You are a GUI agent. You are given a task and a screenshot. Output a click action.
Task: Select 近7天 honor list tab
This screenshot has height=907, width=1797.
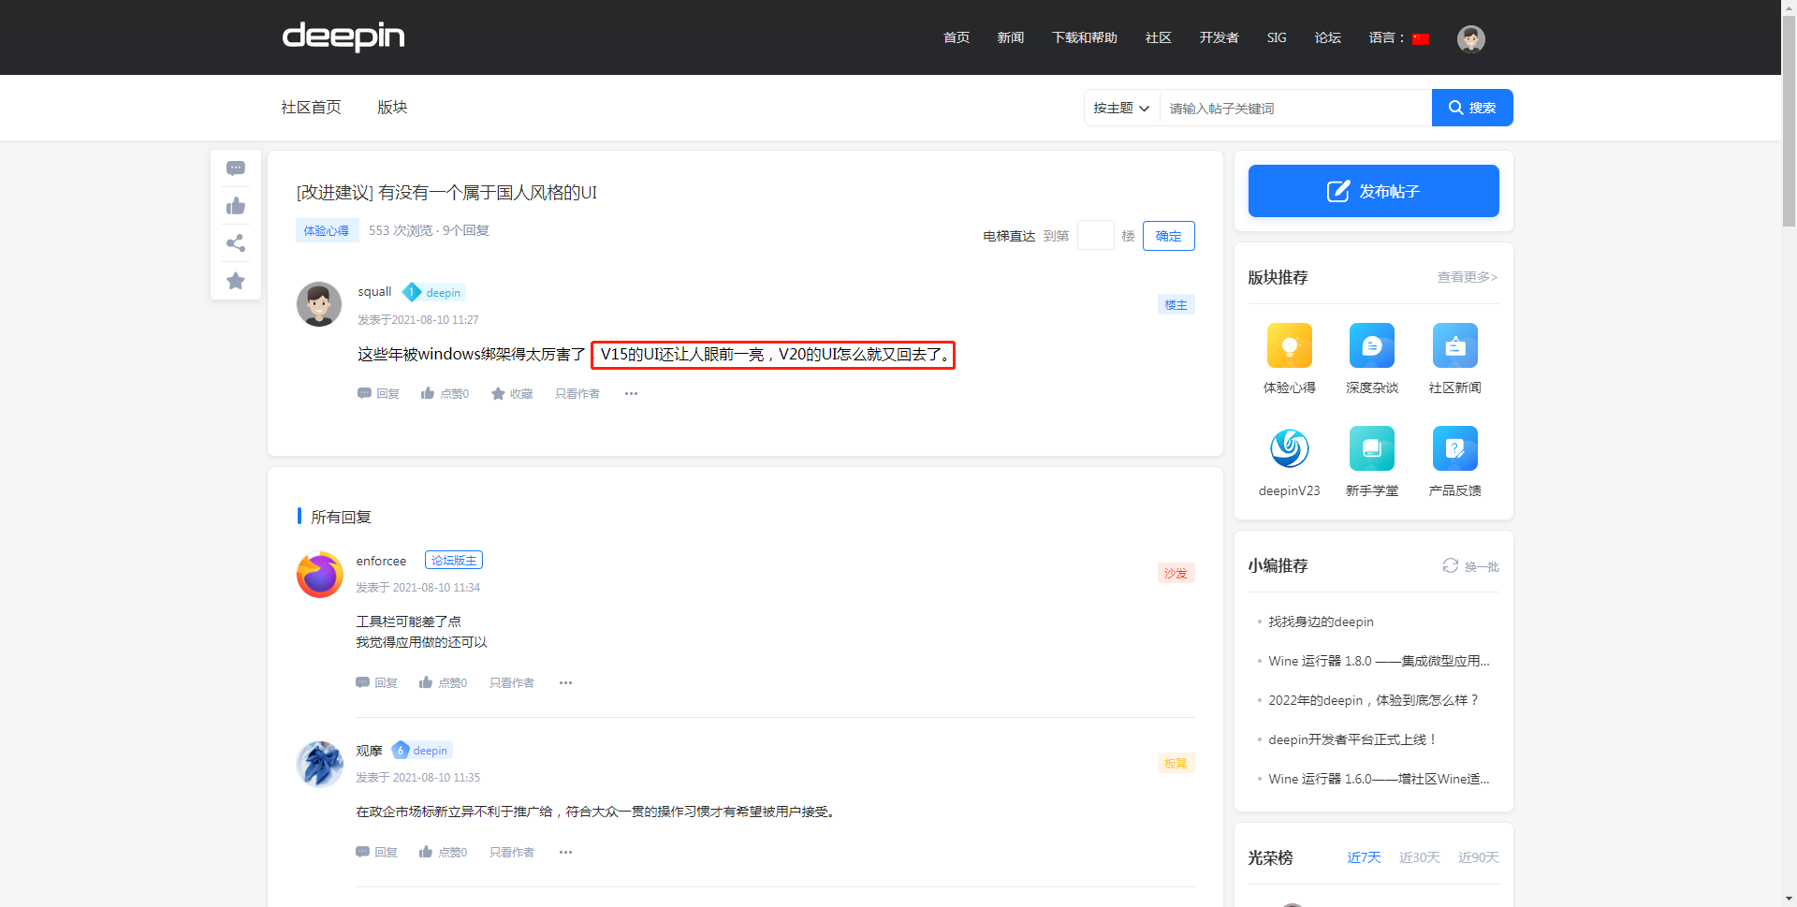[1364, 858]
